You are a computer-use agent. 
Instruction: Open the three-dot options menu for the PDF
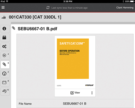(x=92, y=93)
